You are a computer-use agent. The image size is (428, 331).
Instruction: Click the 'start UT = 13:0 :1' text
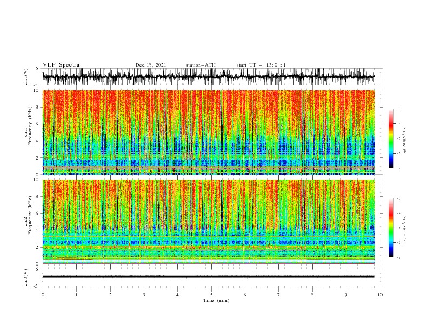(261, 65)
